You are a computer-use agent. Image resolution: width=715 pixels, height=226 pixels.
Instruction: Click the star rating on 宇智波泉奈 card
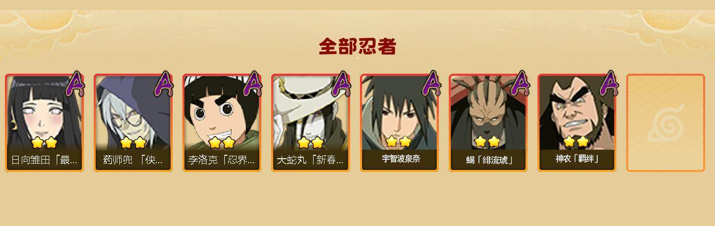[x=398, y=141]
